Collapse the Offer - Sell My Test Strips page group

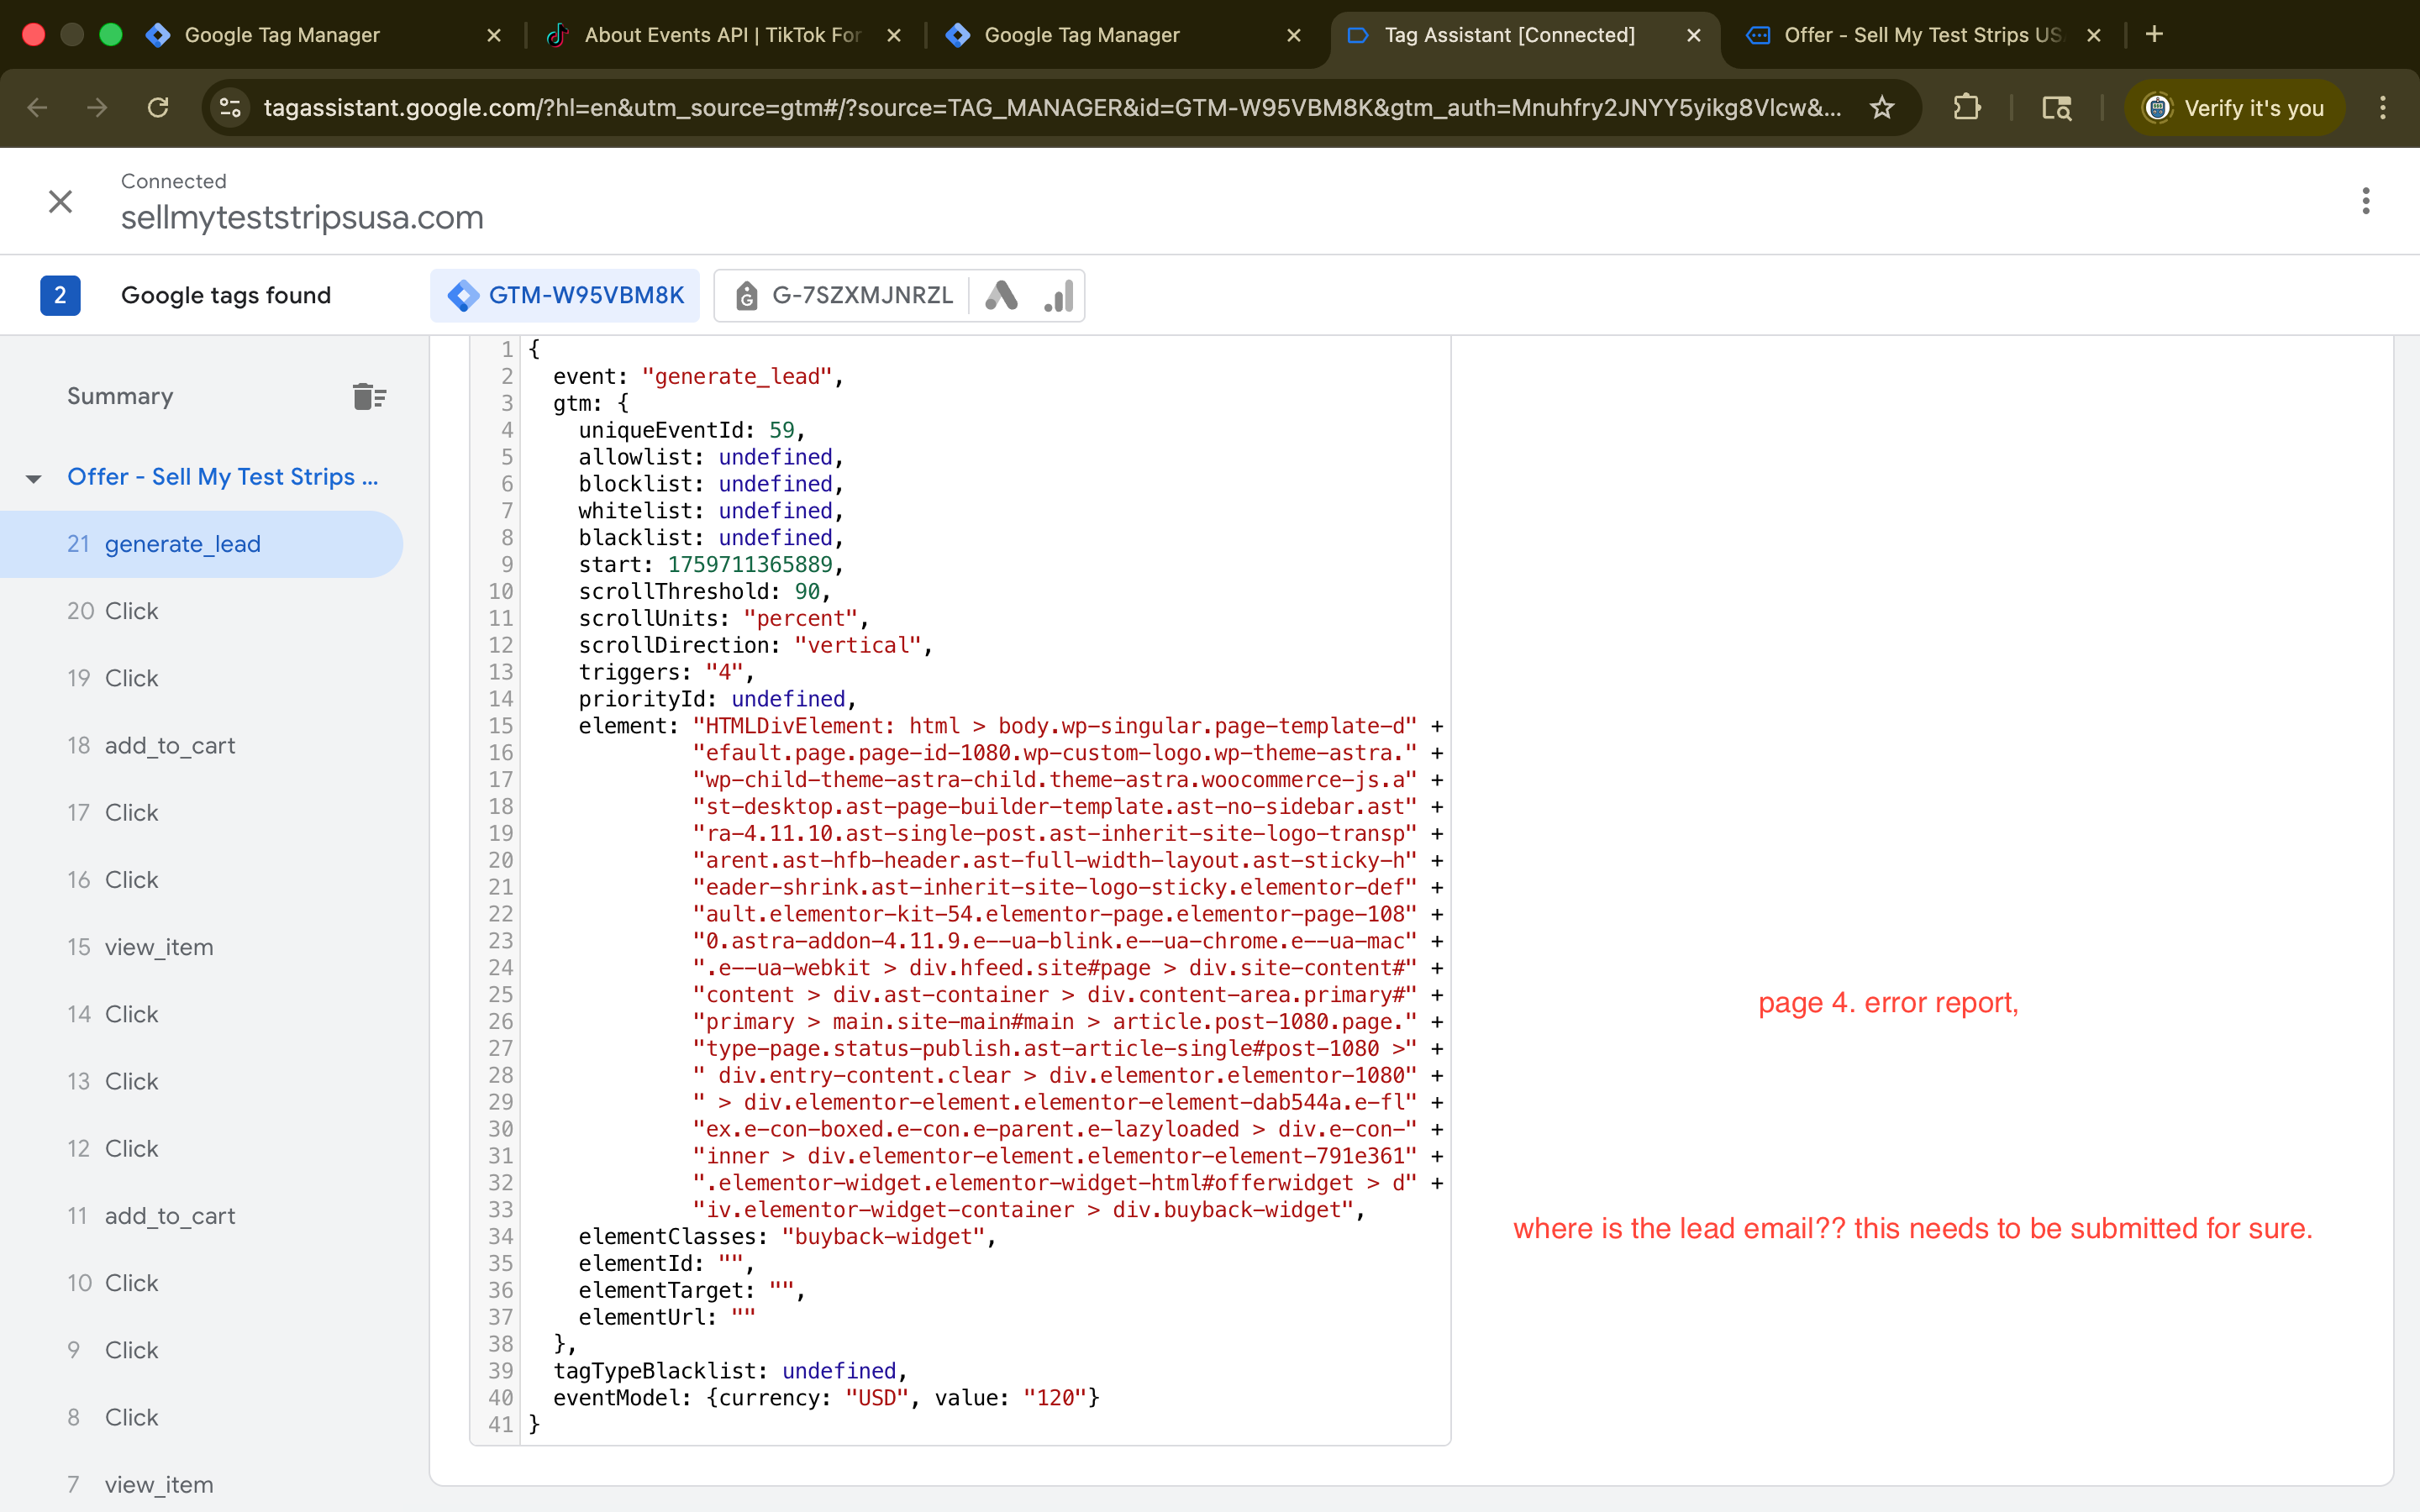pyautogui.click(x=34, y=478)
